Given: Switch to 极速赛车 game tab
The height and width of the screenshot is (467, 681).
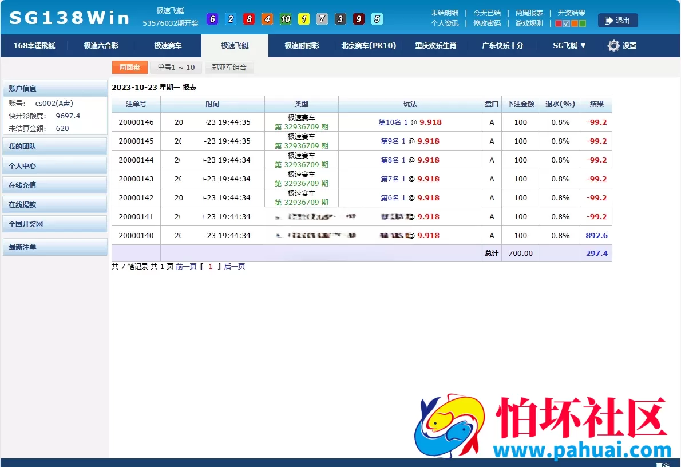Looking at the screenshot, I should 168,46.
